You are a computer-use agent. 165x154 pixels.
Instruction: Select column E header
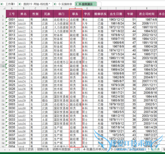(x=61, y=8)
